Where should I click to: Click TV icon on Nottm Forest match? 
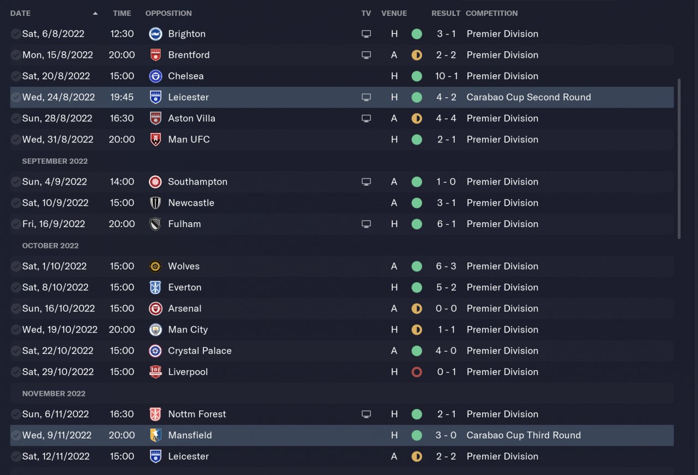tap(366, 414)
